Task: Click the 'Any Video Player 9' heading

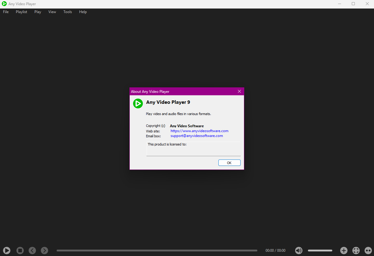Action: [168, 102]
